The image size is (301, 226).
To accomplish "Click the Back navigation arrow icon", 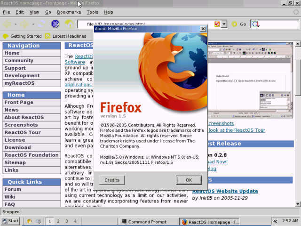I will 7,24.
